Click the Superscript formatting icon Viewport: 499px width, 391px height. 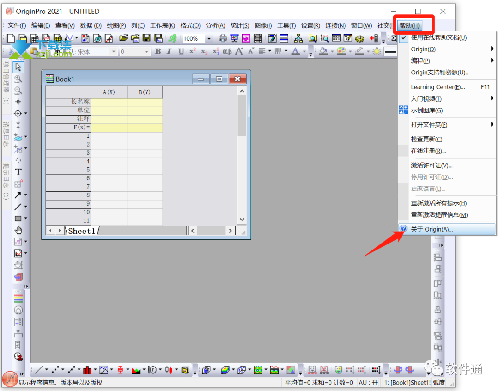click(193, 51)
